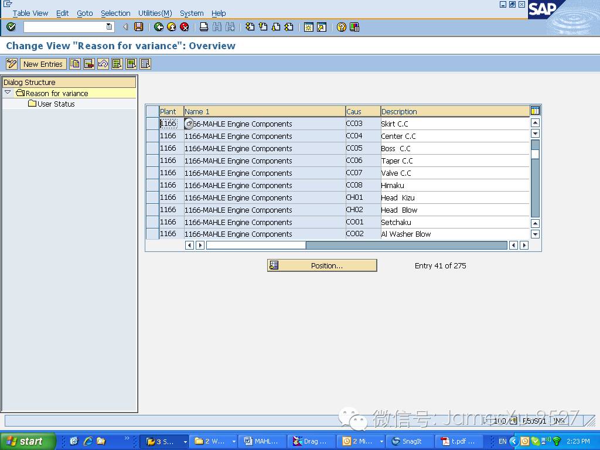The image size is (600, 450).
Task: Toggle the Display/Change pencil icon
Action: point(12,64)
